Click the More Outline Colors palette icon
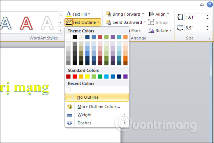This screenshot has width=214, height=143. (x=70, y=107)
